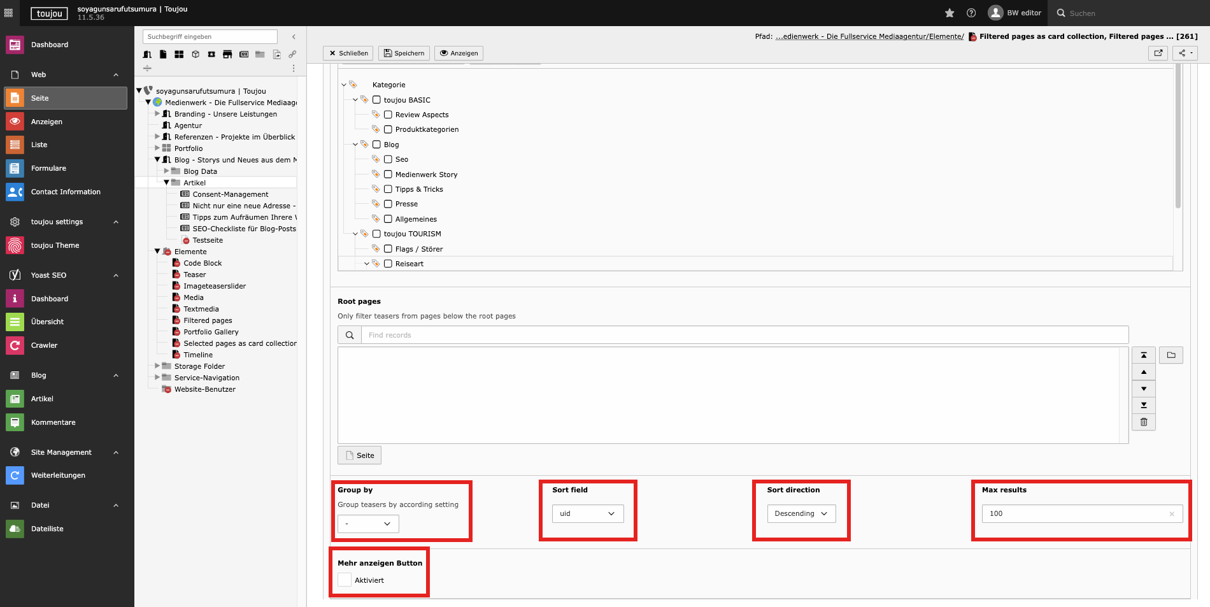This screenshot has width=1210, height=607.
Task: Open record in new window icon
Action: [x=1158, y=53]
